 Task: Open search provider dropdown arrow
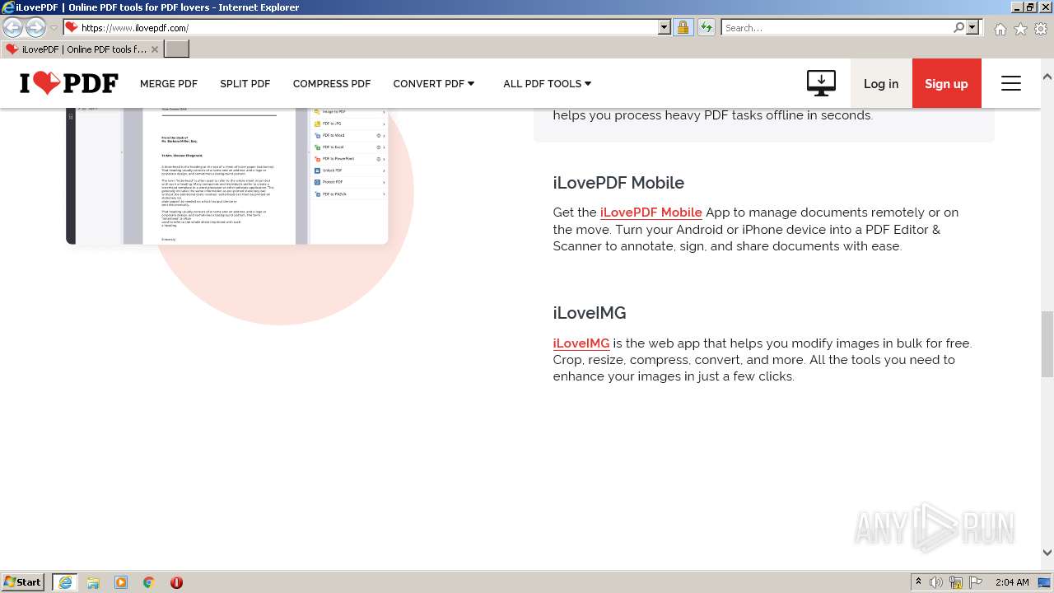click(972, 27)
